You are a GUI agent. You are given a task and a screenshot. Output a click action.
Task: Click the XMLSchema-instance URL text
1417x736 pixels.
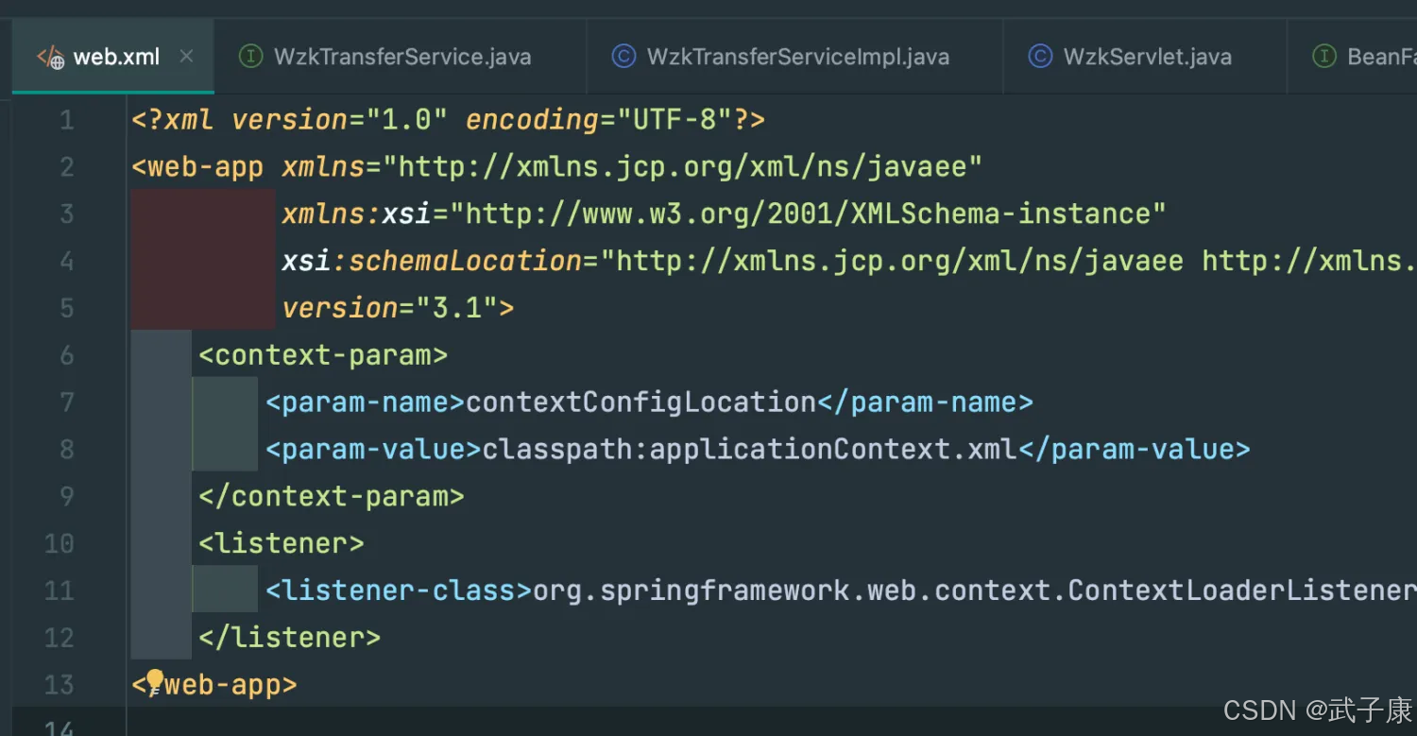(808, 214)
